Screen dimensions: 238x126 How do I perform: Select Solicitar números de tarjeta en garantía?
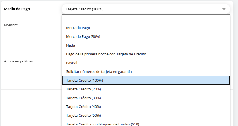tap(99, 71)
